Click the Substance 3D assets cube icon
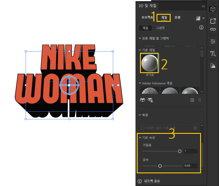This screenshot has height=186, width=219. [142, 100]
